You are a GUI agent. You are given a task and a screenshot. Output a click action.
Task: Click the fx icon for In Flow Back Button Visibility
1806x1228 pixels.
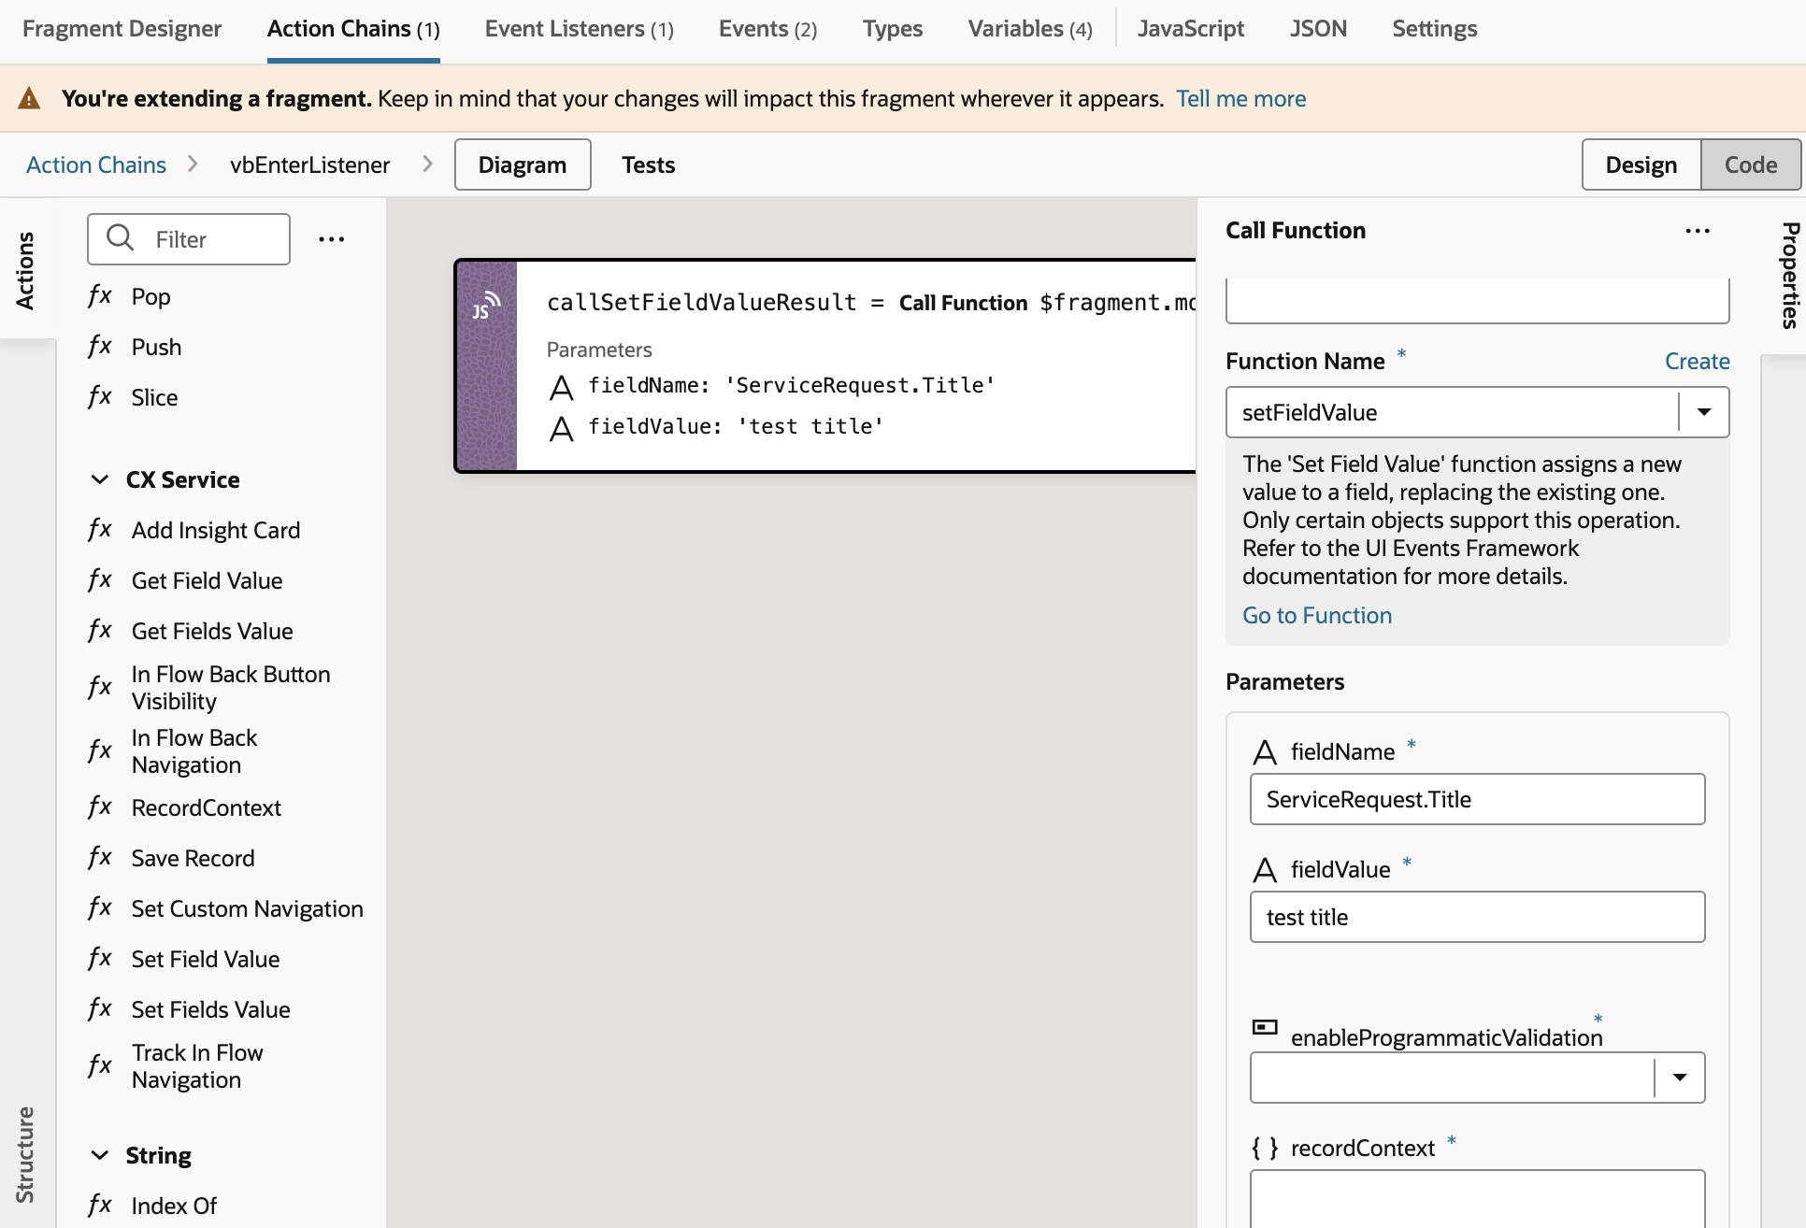coord(100,688)
